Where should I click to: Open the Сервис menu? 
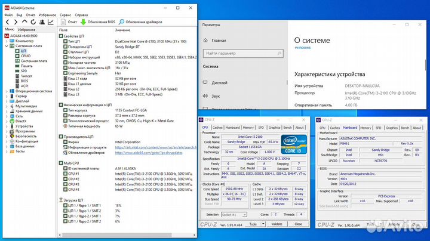[x=65, y=15]
